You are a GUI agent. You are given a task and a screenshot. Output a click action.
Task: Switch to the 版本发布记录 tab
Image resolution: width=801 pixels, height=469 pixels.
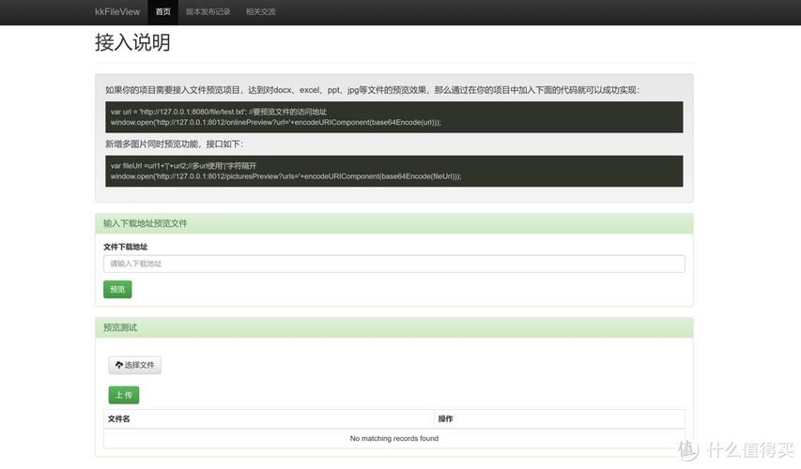point(208,12)
